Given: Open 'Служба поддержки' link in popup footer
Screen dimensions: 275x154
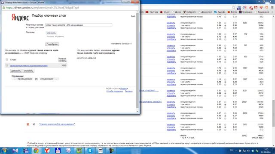Looking at the screenshot, I should [115, 91].
